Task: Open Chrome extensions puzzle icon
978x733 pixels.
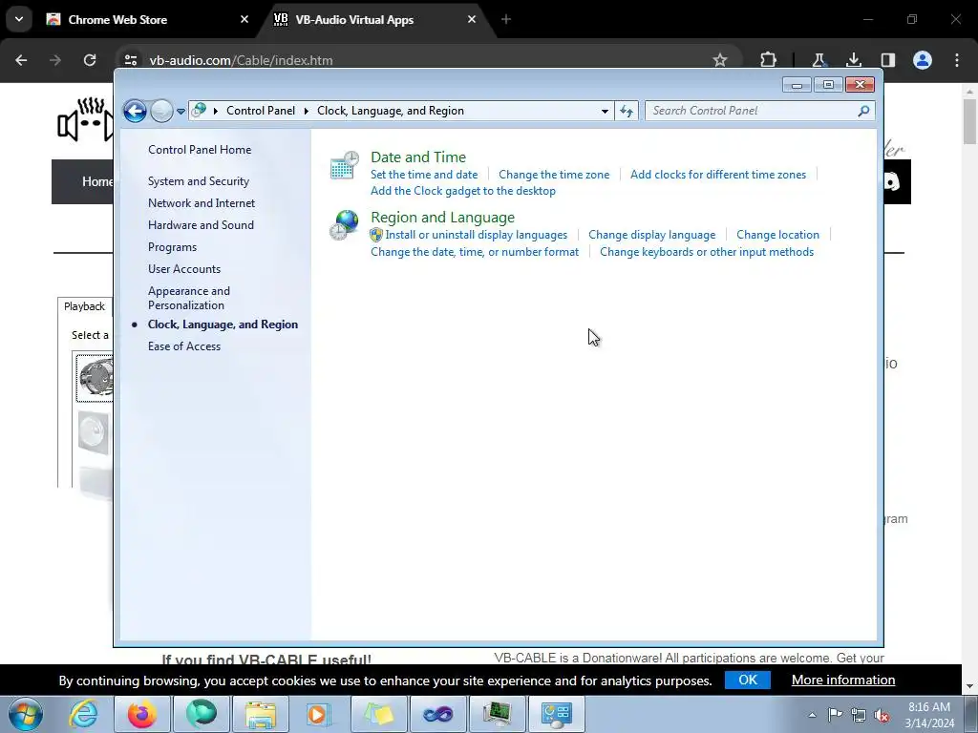Action: 769,60
